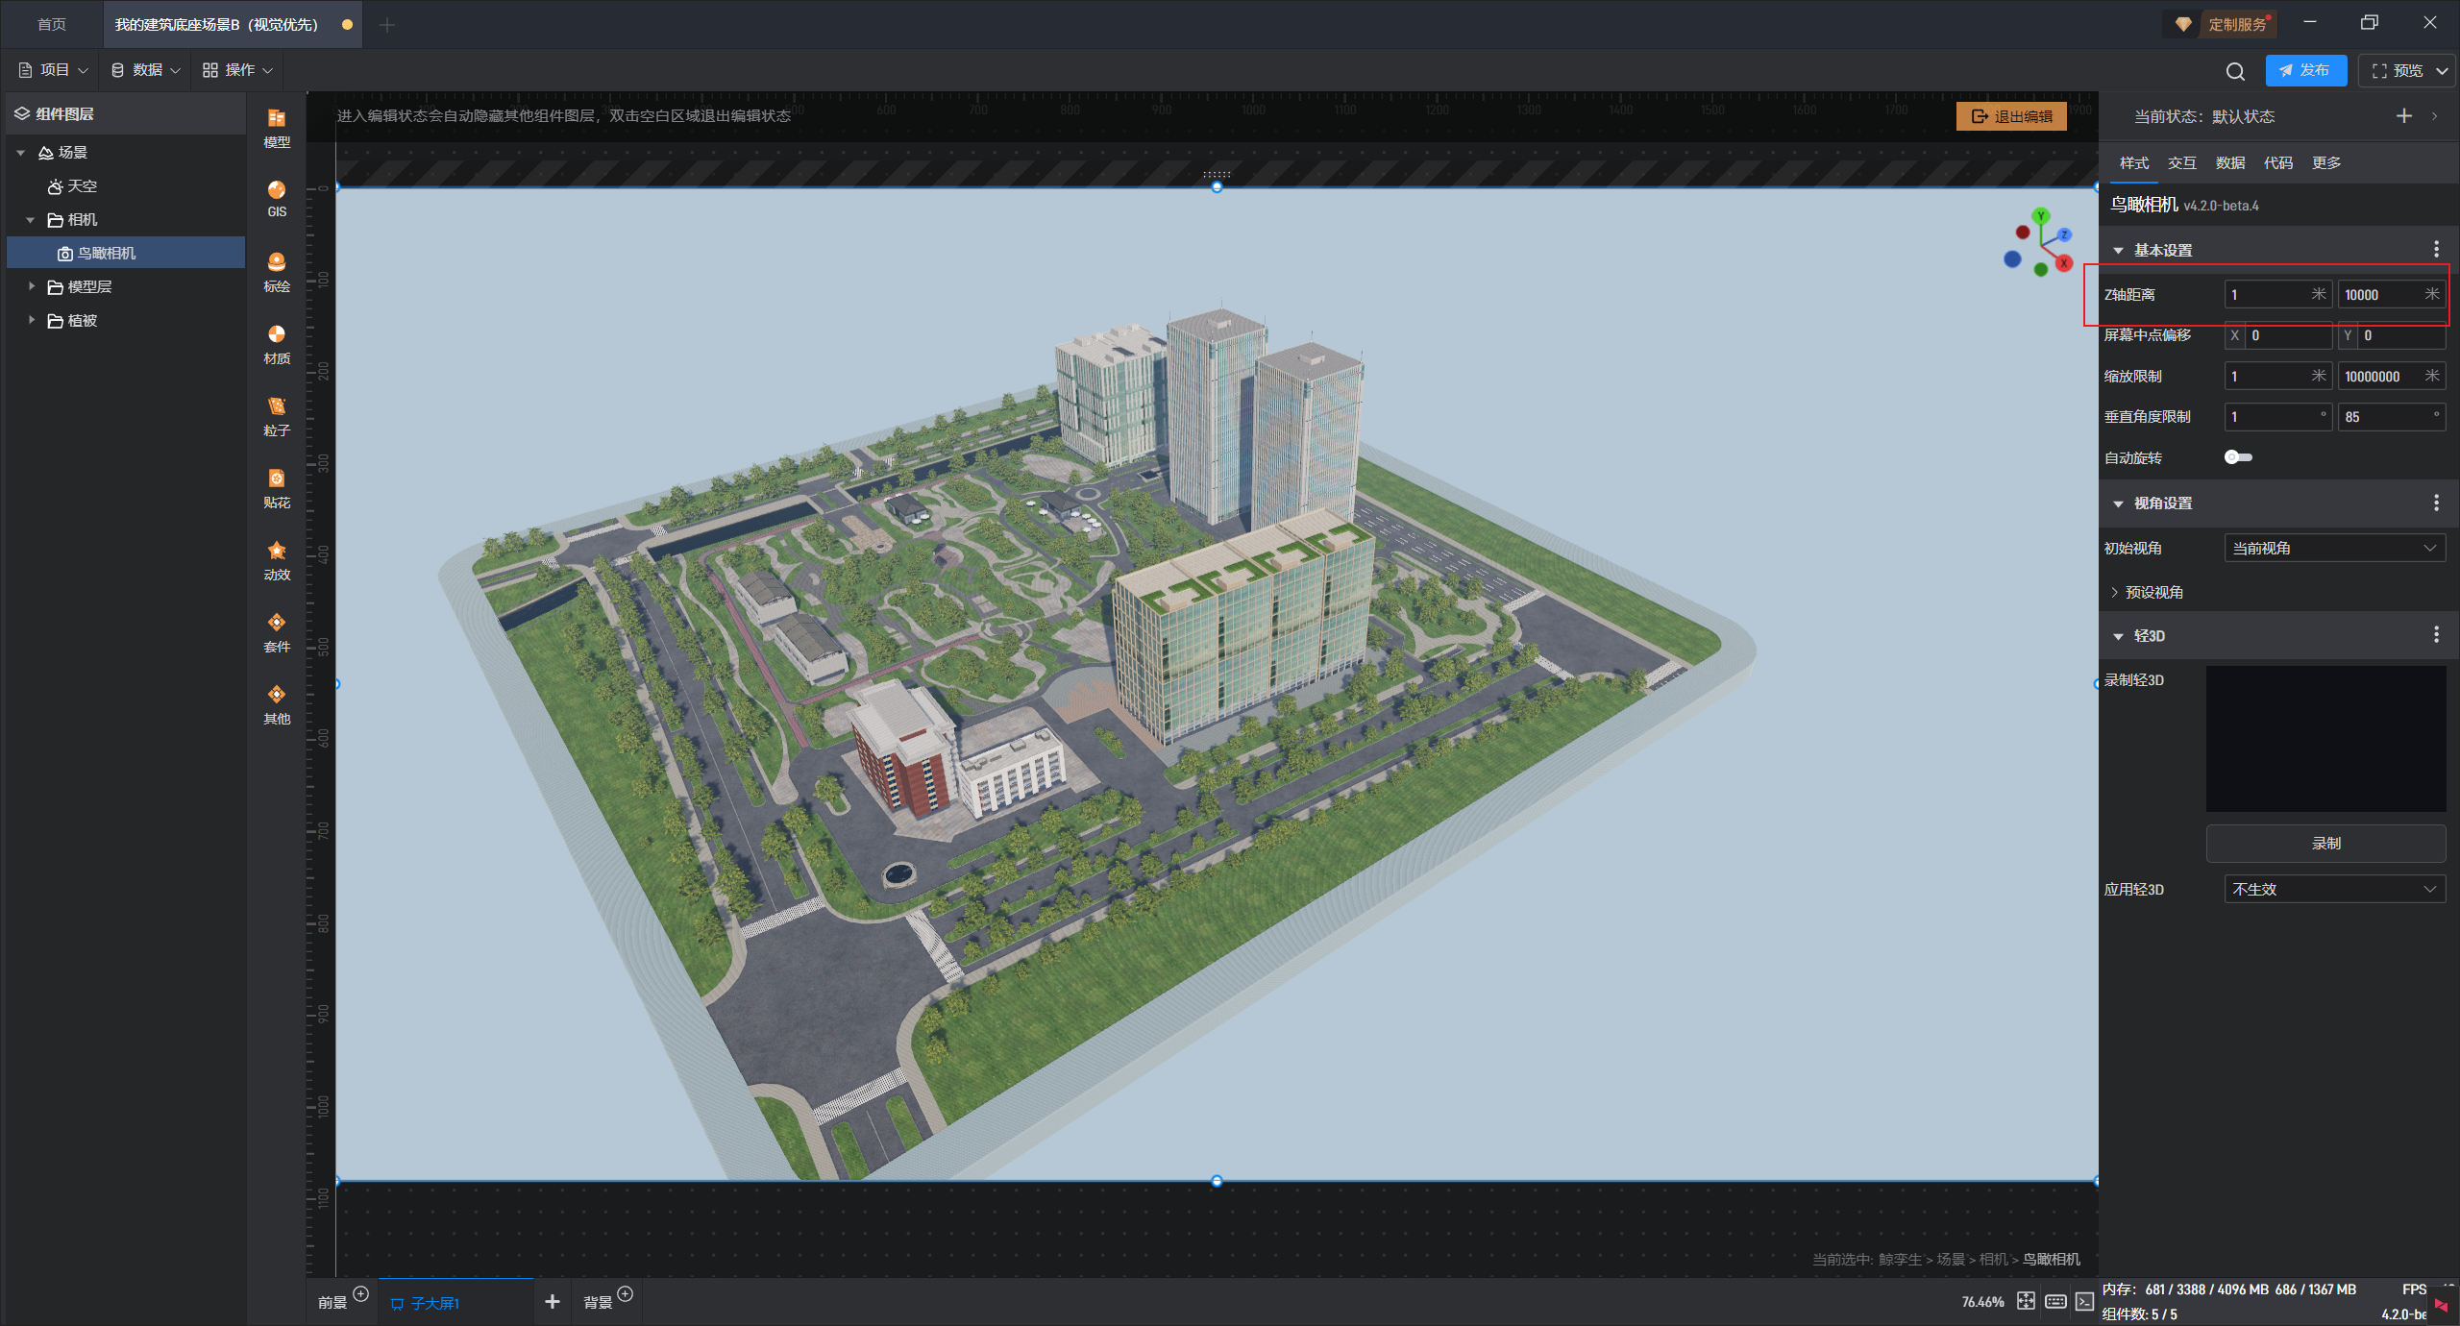Click the 发布 publish button
The width and height of the screenshot is (2460, 1326).
2305,70
